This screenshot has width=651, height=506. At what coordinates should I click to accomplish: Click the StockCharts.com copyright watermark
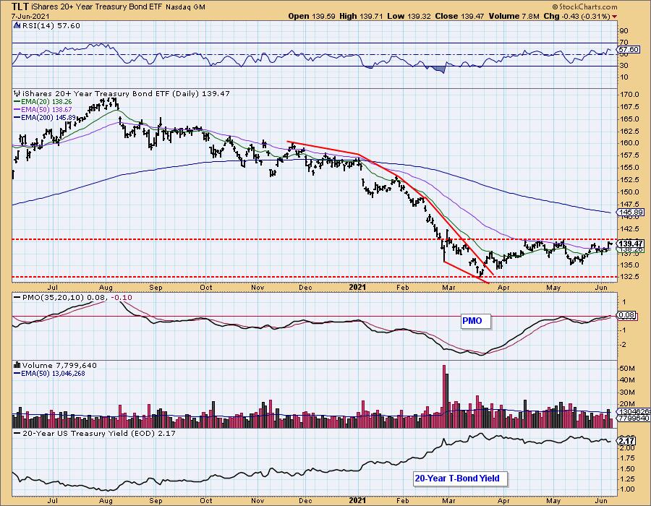584,7
